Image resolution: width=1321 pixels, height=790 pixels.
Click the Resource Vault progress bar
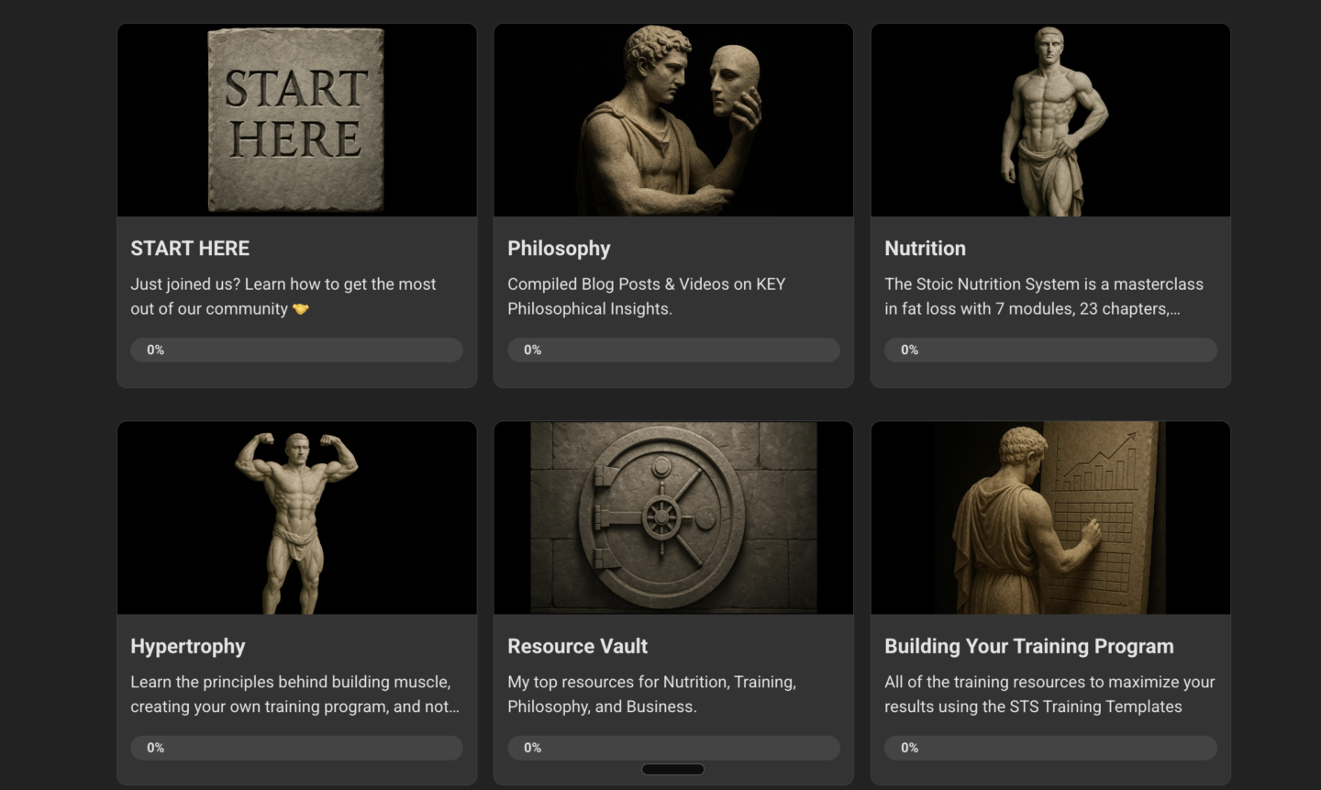673,748
